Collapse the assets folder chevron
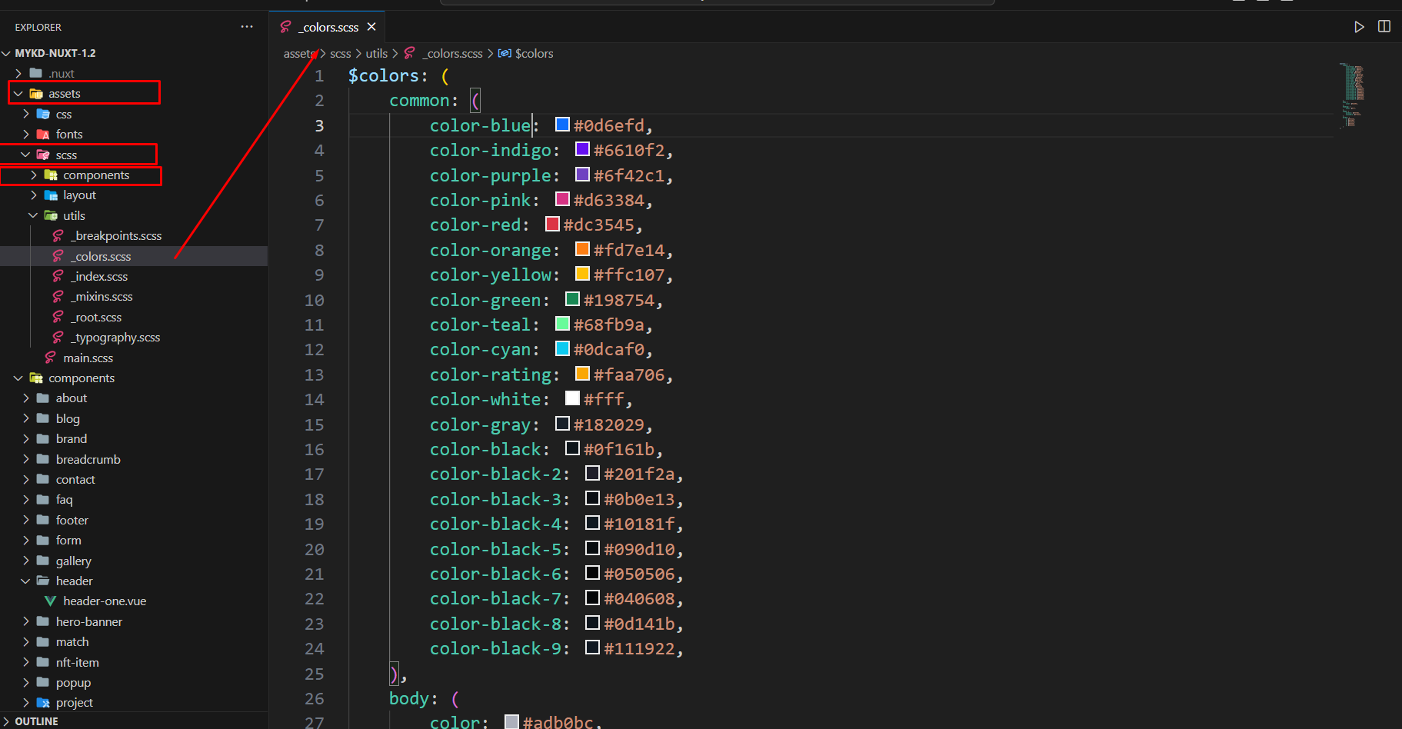 click(18, 94)
